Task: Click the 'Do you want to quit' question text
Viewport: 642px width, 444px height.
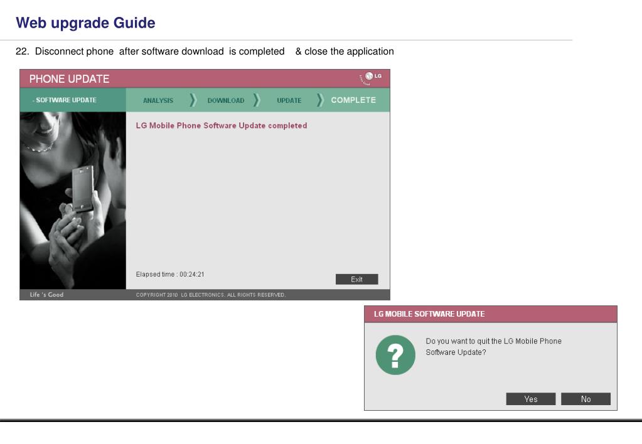Action: click(x=493, y=347)
